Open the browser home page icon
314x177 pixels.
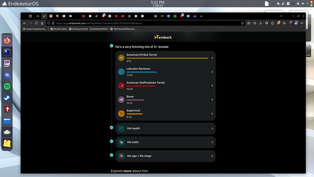click(42, 23)
